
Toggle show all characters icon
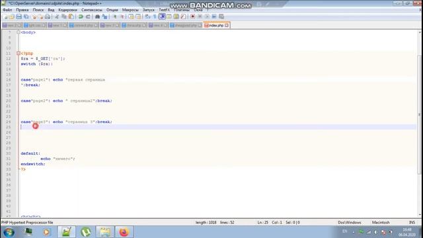point(155,17)
